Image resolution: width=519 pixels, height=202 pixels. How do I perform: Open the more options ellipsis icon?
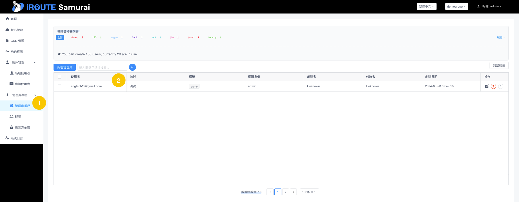point(501,86)
